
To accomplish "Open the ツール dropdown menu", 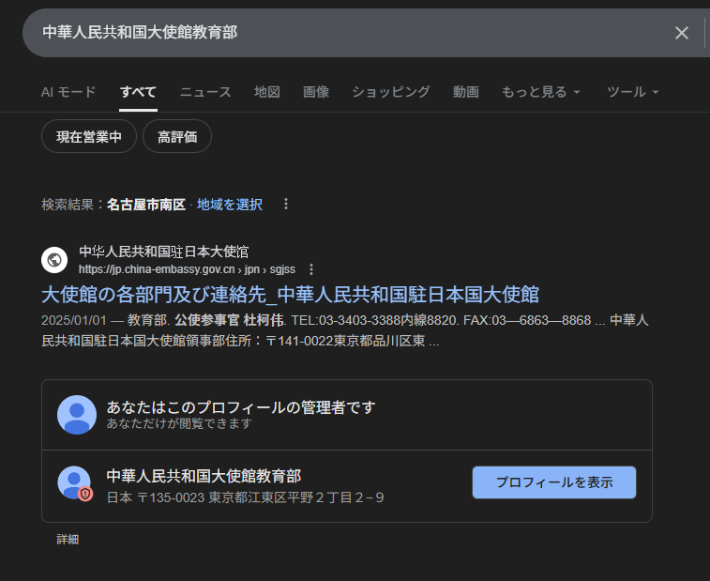I will tap(633, 92).
